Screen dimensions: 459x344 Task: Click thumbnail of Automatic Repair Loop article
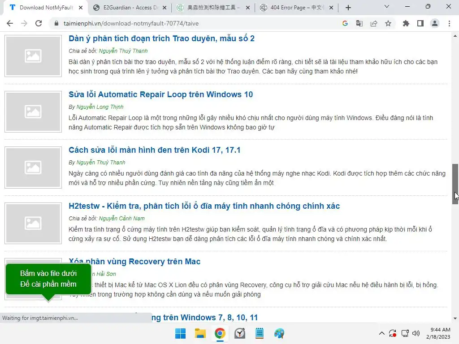pyautogui.click(x=33, y=112)
